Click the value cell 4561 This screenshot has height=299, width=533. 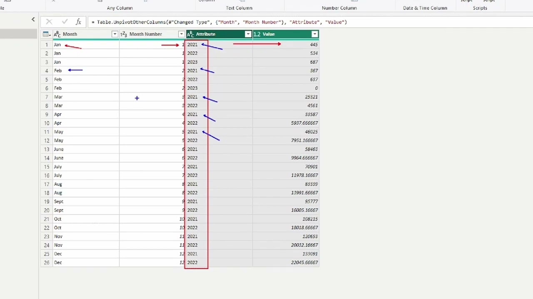point(286,105)
